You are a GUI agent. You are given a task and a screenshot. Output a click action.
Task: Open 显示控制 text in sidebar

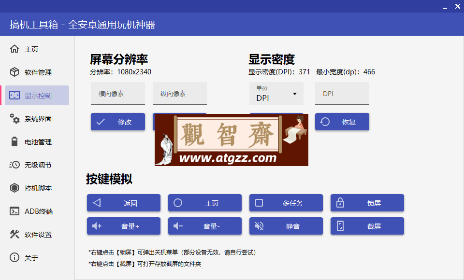click(38, 96)
